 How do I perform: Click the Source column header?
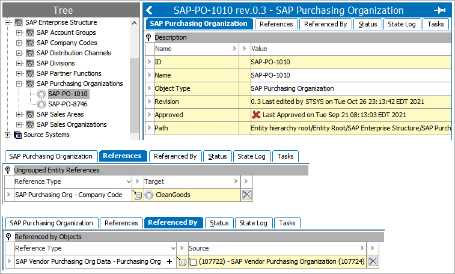point(277,248)
